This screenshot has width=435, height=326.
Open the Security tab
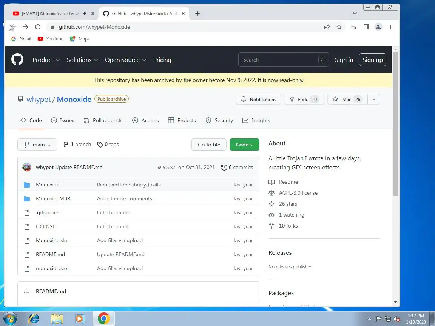(219, 121)
